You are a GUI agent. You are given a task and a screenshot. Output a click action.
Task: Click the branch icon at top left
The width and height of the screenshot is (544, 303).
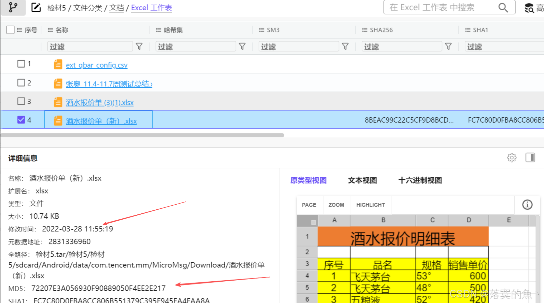(13, 7)
